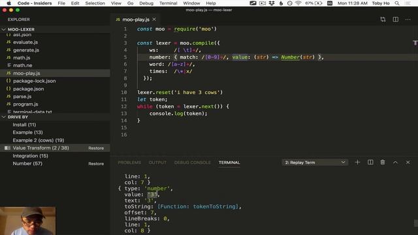Maximize panel with up chevron

point(395,163)
